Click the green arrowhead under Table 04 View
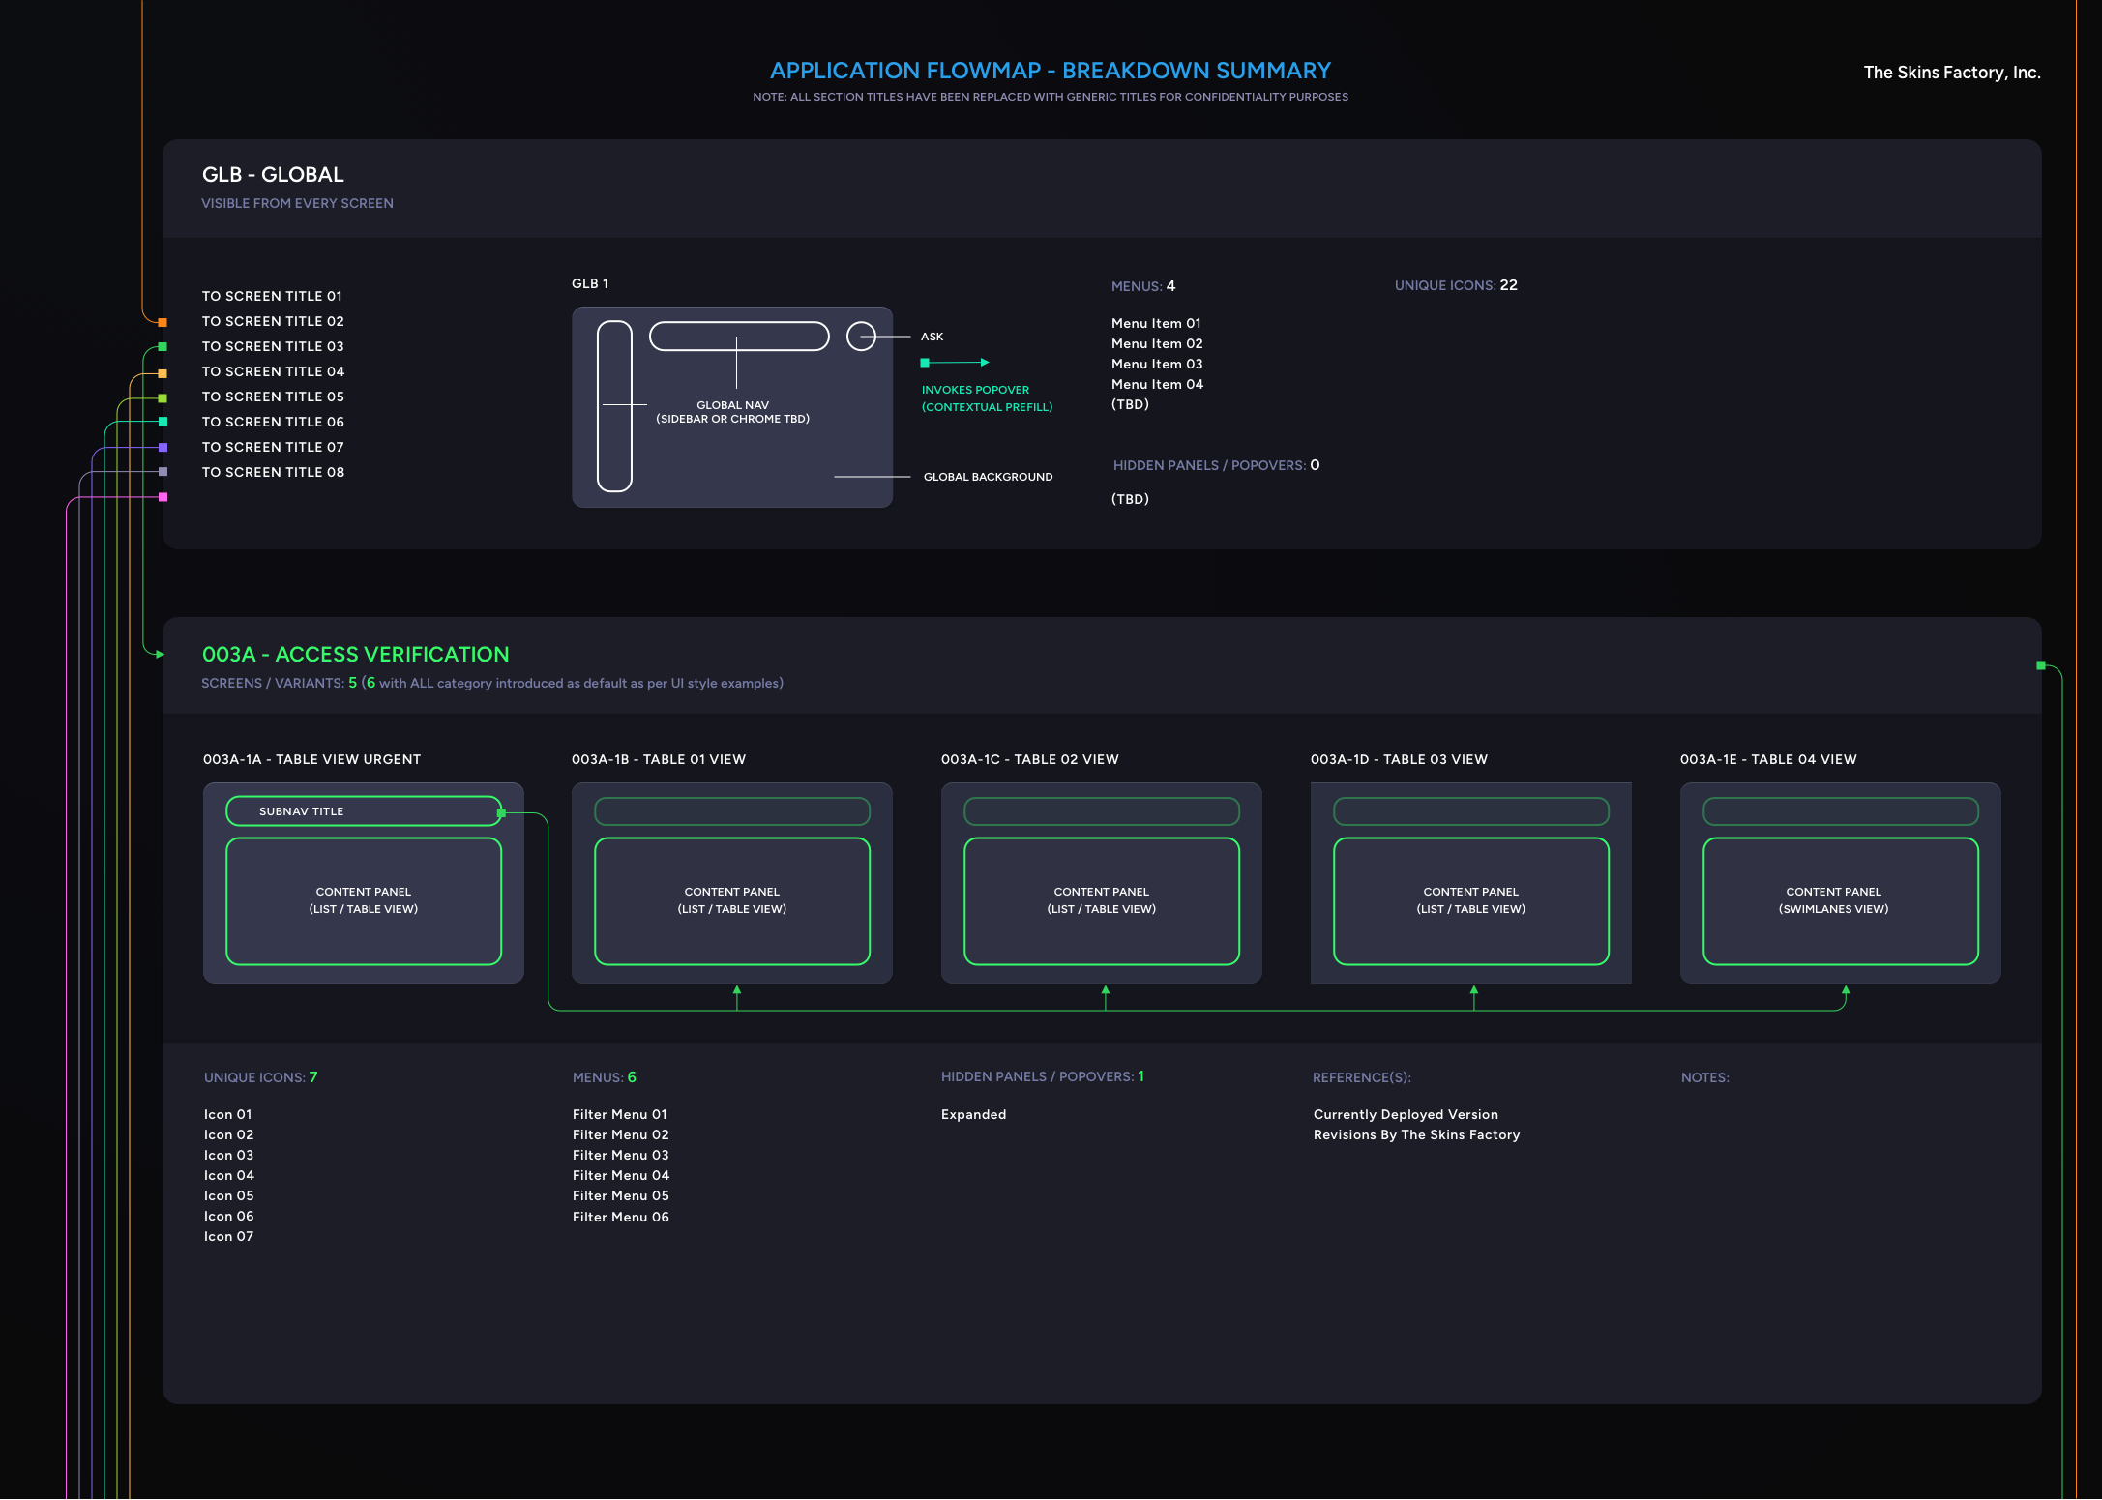The image size is (2102, 1500). (x=1846, y=990)
